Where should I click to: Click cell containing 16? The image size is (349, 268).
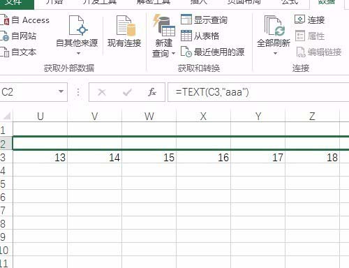click(x=204, y=157)
